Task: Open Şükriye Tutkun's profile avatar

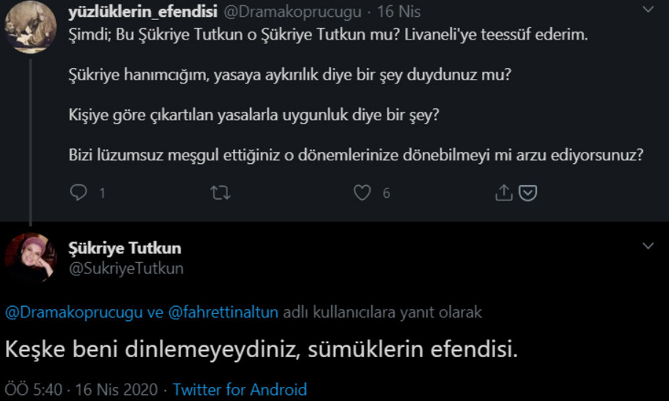Action: click(x=29, y=259)
